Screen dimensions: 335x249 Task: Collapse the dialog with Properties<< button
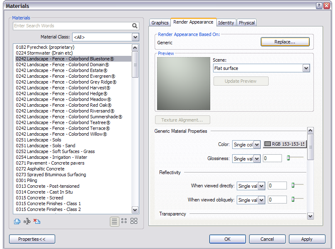tap(32, 239)
